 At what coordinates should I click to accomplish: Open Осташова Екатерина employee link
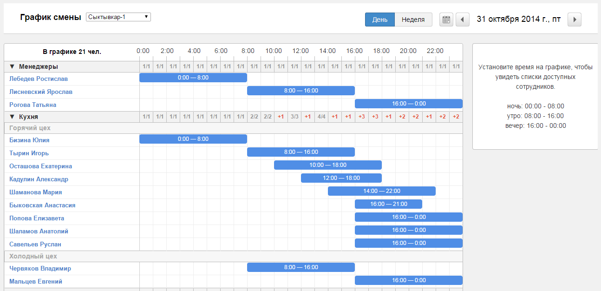41,166
